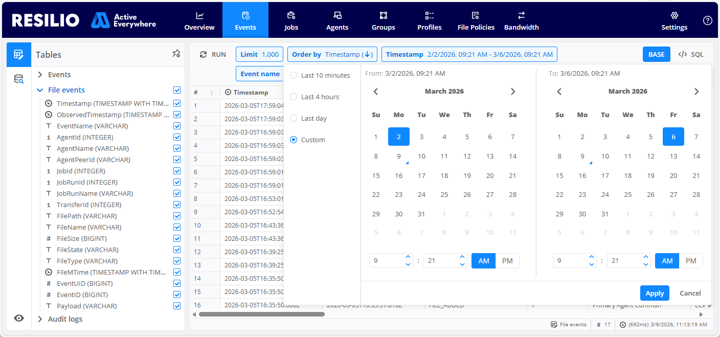Open the Overview tab
Viewport: 720px width, 337px height.
point(199,20)
